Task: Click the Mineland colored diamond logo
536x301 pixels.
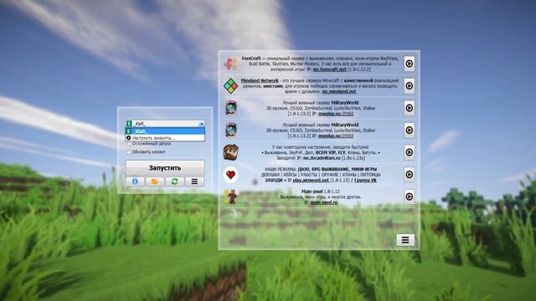Action: pyautogui.click(x=231, y=85)
